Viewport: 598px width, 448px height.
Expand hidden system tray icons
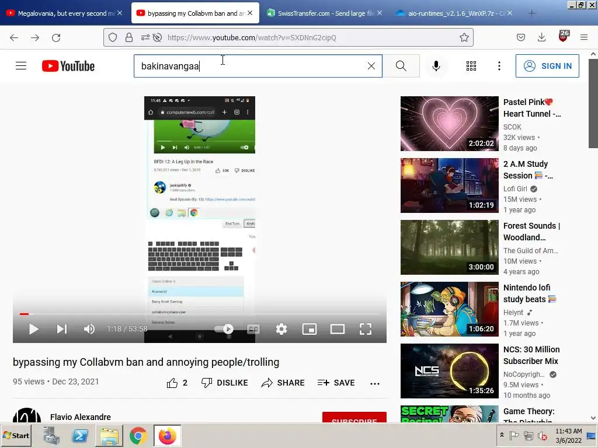[x=502, y=435]
